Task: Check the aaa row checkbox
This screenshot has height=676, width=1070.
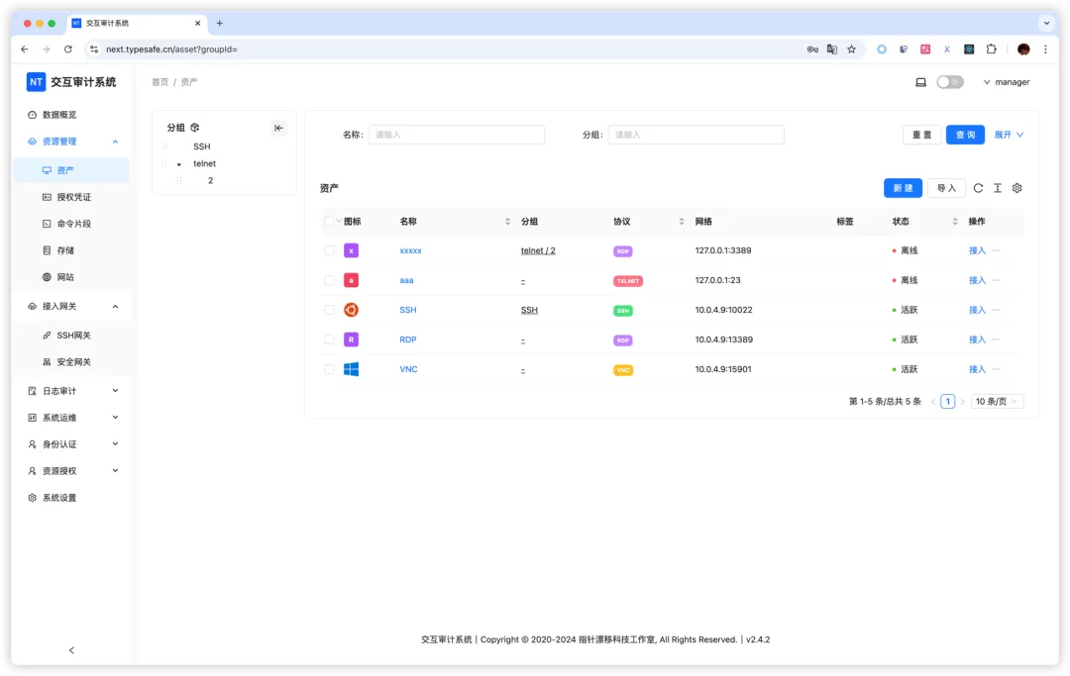Action: click(x=329, y=280)
